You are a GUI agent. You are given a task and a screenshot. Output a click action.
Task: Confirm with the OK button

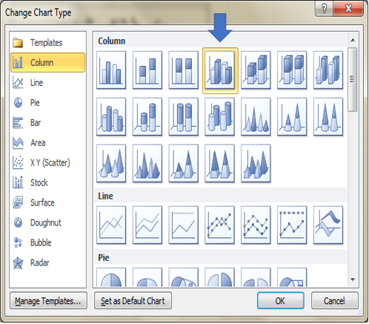click(x=281, y=301)
